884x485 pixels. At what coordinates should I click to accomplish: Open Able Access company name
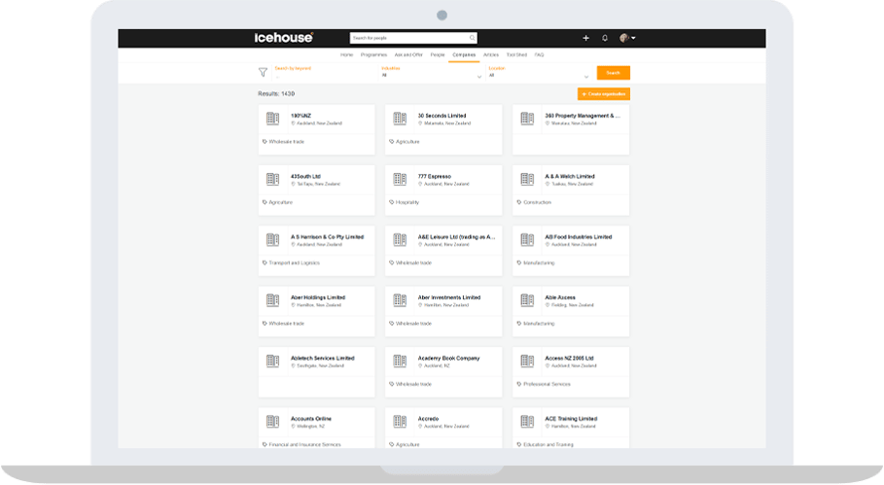pos(560,297)
